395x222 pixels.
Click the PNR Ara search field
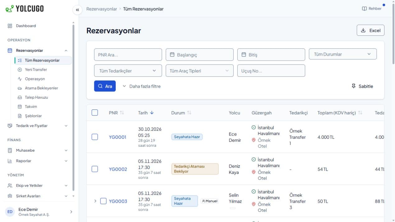point(128,55)
